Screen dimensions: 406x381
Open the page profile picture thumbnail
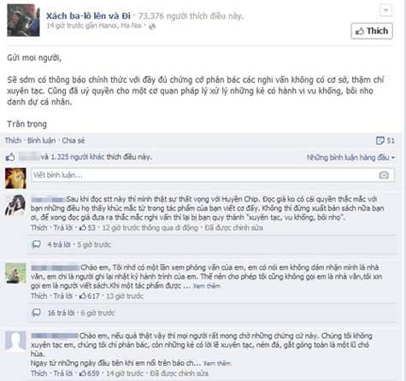[23, 21]
